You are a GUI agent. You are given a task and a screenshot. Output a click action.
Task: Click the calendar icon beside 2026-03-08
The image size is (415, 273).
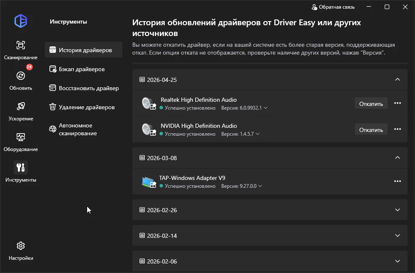[x=142, y=158]
